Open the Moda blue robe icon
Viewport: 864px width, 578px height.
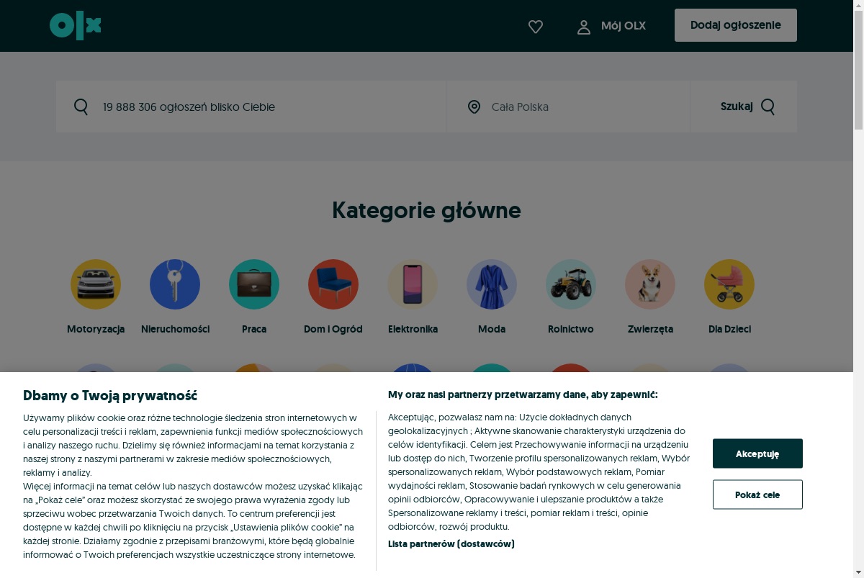point(492,284)
